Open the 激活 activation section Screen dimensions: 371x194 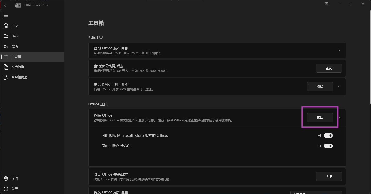32,46
